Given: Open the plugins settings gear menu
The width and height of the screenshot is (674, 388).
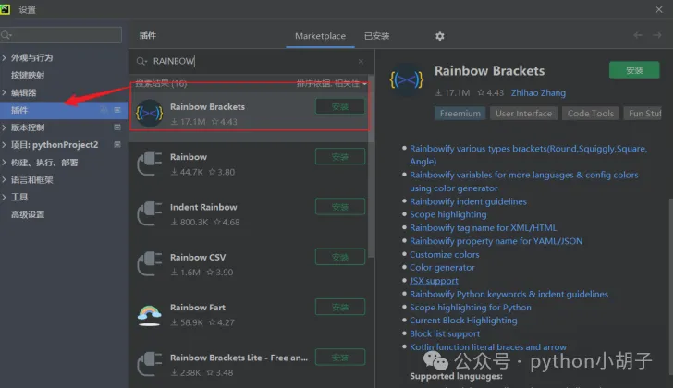Looking at the screenshot, I should click(x=439, y=36).
